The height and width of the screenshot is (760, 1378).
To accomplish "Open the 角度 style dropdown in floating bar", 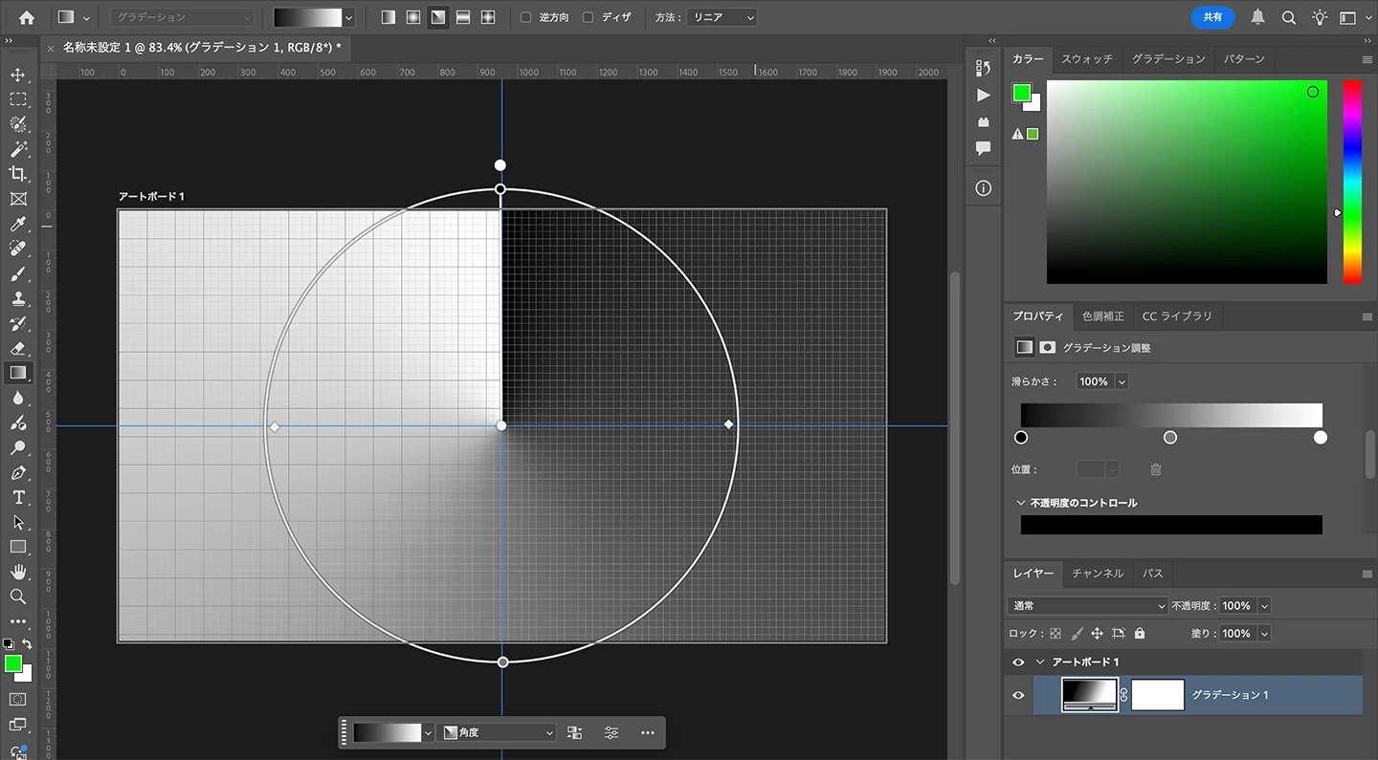I will pos(497,732).
